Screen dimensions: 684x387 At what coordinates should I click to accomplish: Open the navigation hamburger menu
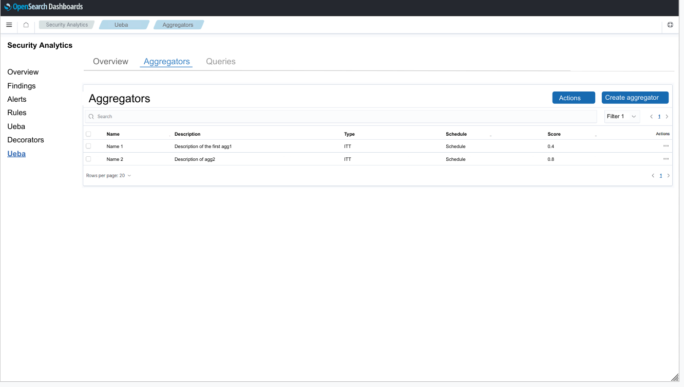9,24
